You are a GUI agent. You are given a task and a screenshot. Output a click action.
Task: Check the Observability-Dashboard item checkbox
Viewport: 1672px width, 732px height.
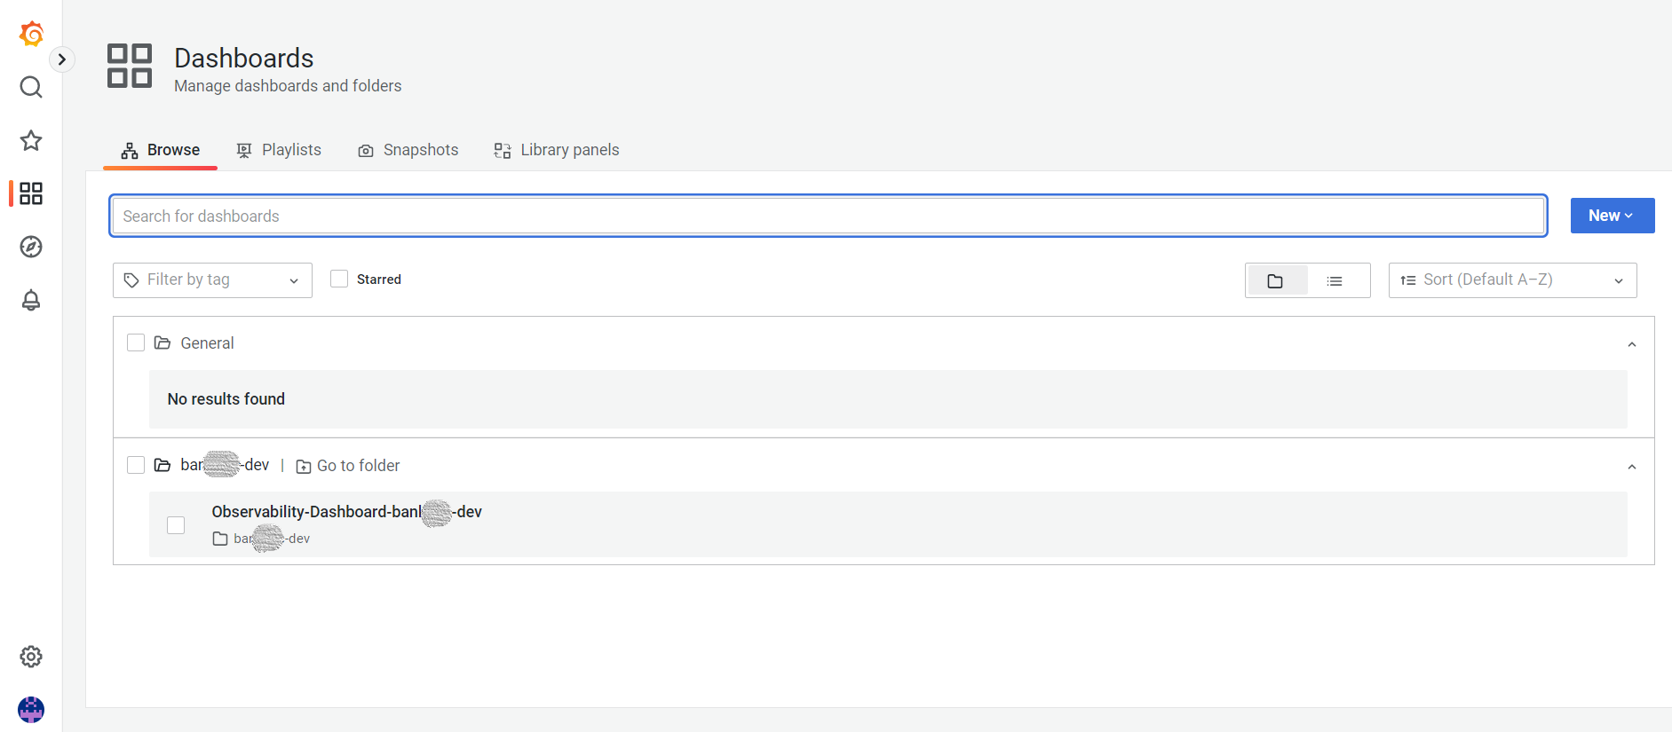tap(176, 525)
